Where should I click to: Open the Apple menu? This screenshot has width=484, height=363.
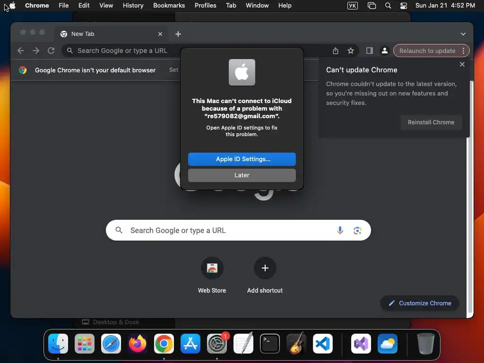click(x=13, y=5)
